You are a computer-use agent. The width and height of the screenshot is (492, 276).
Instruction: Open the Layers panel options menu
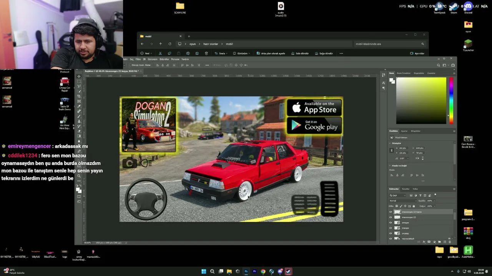454,189
